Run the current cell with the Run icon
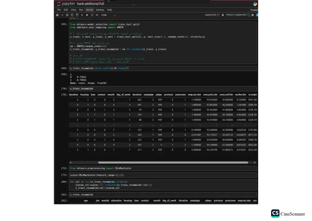The width and height of the screenshot is (312, 221). (82, 15)
